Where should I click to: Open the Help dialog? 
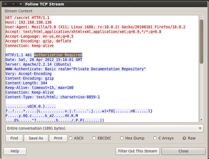15,151
